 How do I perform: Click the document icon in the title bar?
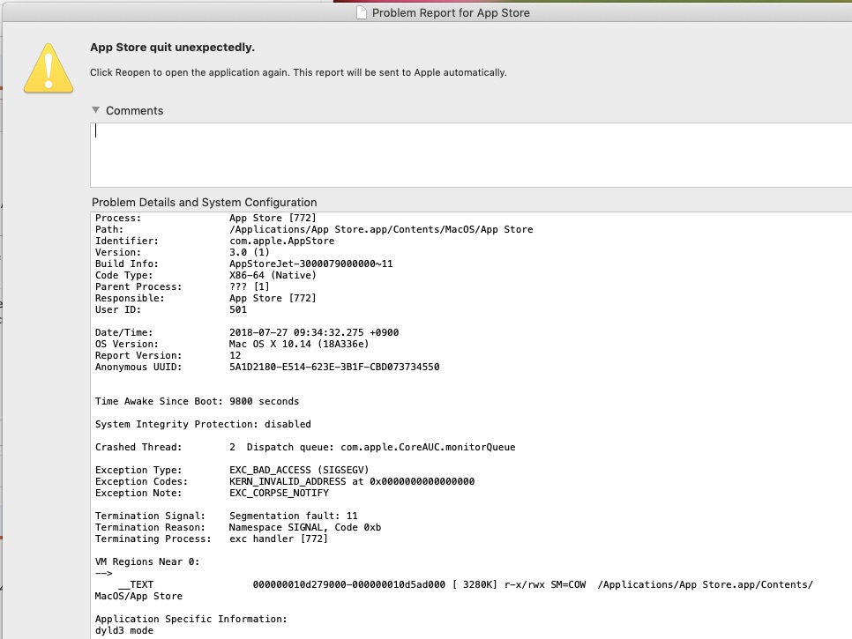point(362,12)
